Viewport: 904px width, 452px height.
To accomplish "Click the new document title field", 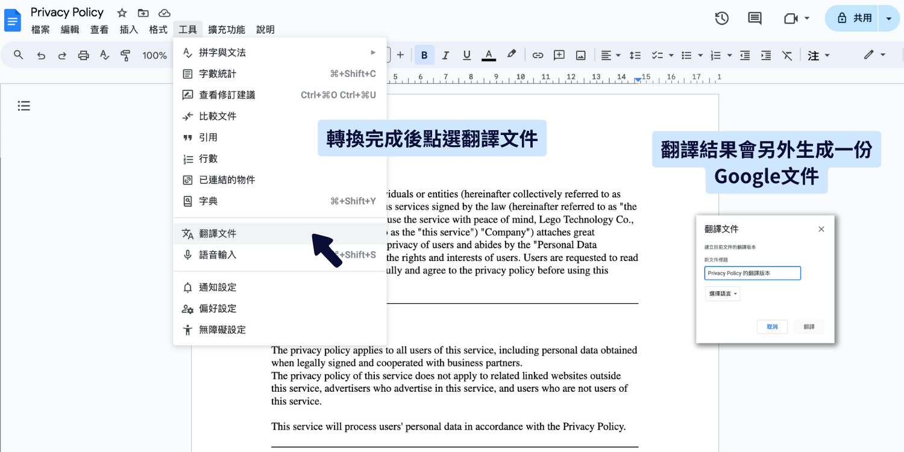I will (753, 273).
